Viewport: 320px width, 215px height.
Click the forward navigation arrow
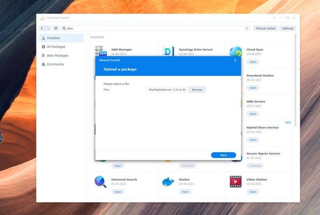pos(48,29)
